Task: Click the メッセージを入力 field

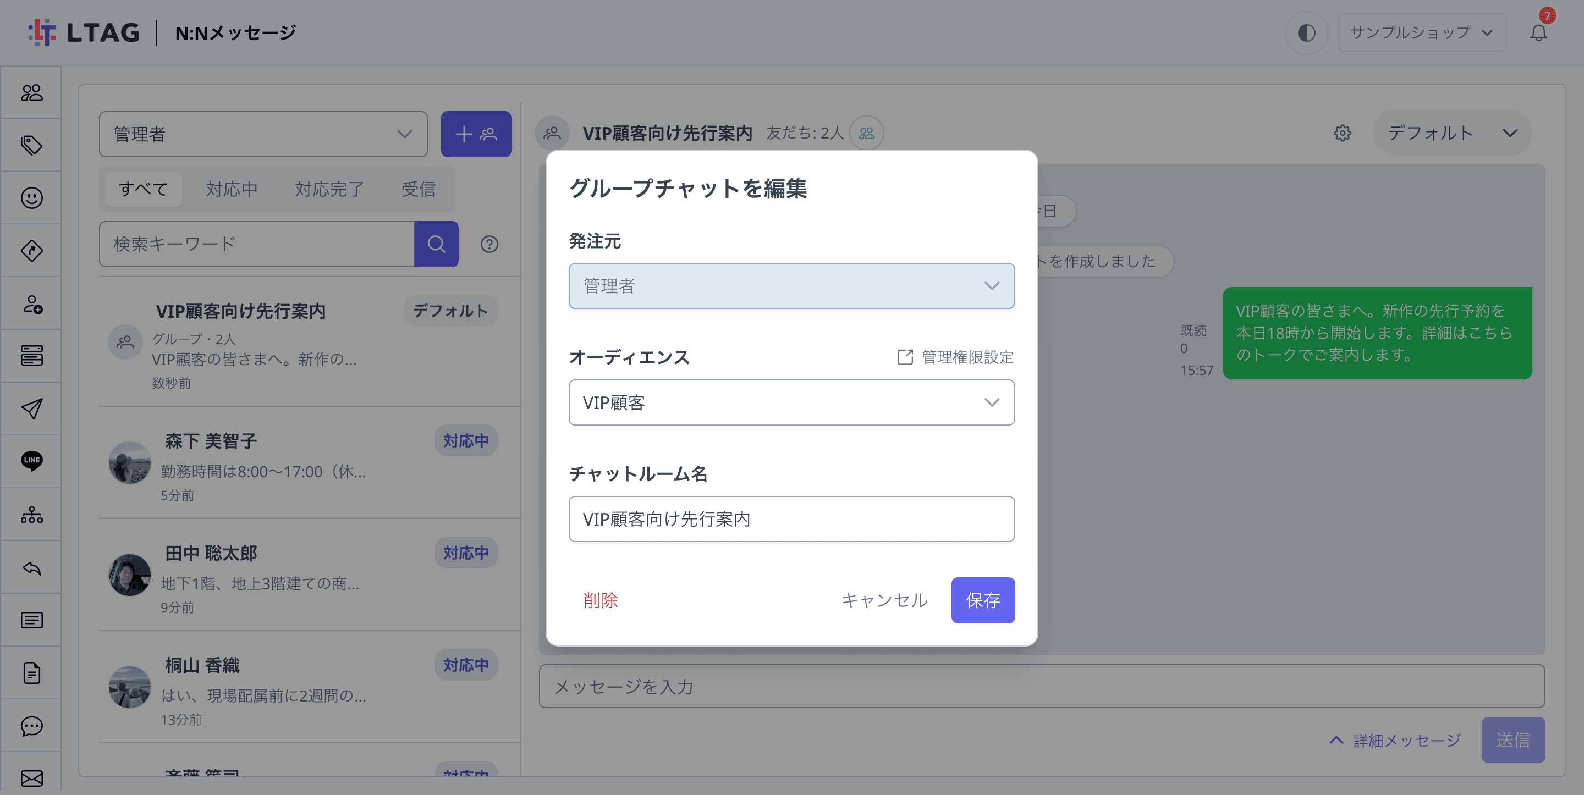Action: tap(1042, 686)
